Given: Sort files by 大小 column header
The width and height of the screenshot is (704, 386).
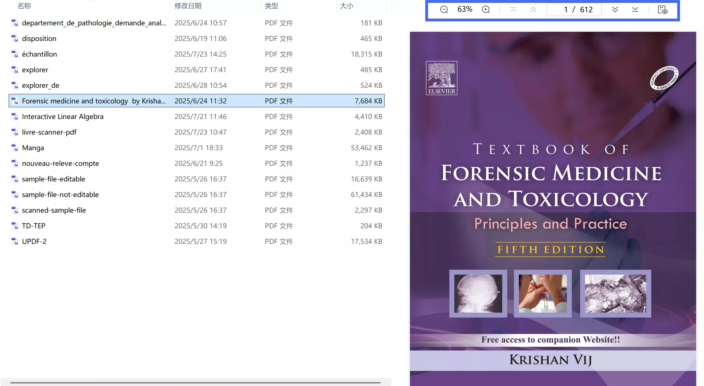Looking at the screenshot, I should (x=346, y=6).
